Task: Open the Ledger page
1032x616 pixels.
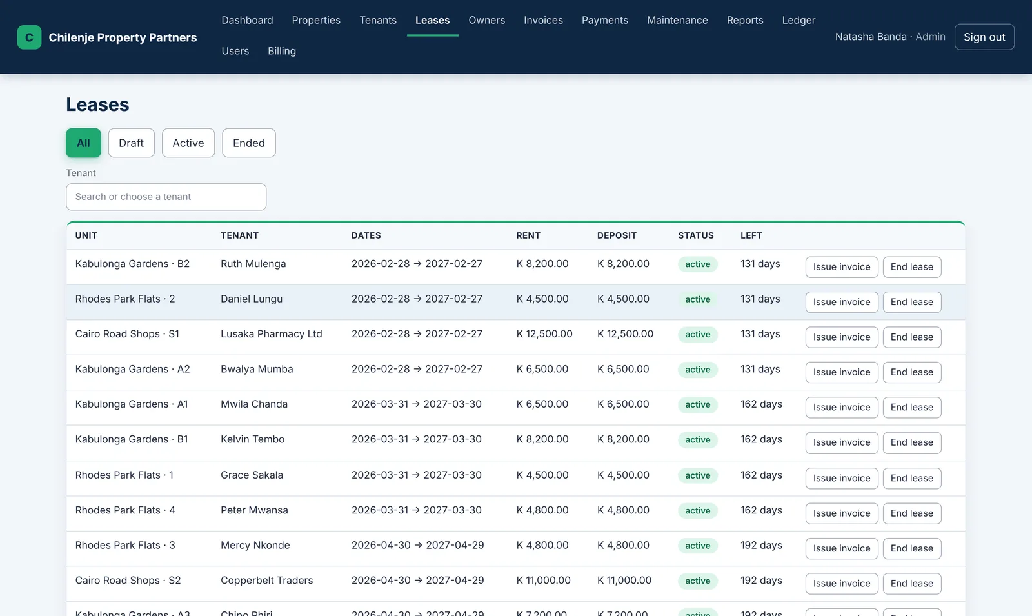Action: 799,20
